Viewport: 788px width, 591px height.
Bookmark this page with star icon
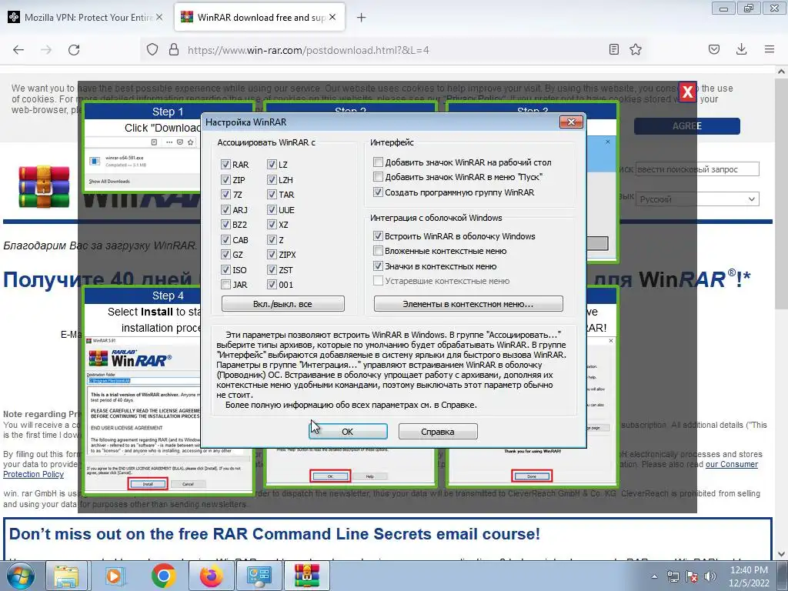636,49
